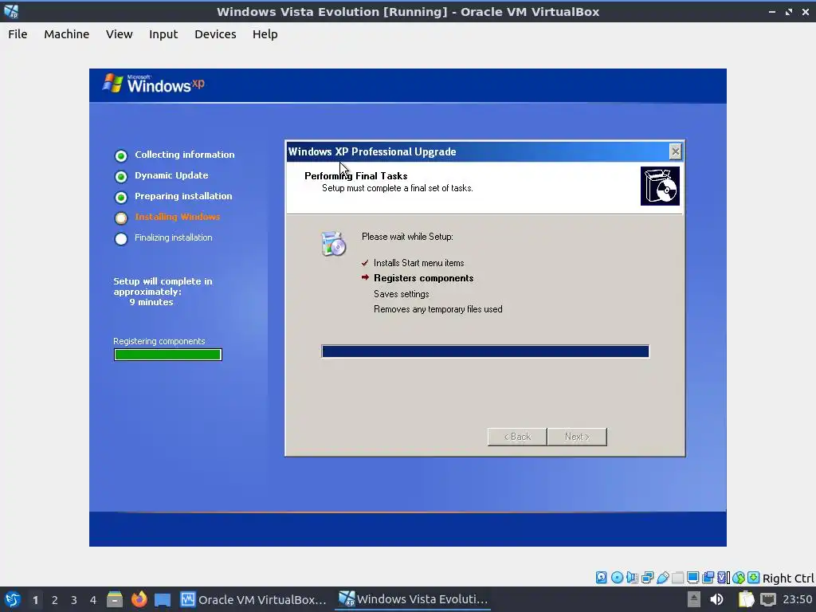Click the optical disc status icon
816x612 pixels.
click(617, 577)
